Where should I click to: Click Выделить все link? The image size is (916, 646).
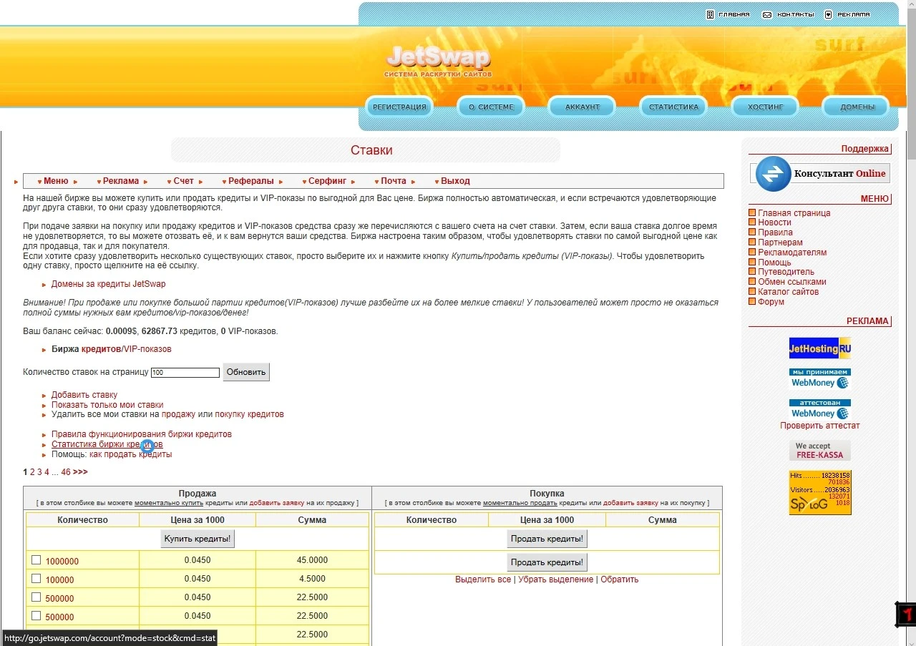483,579
